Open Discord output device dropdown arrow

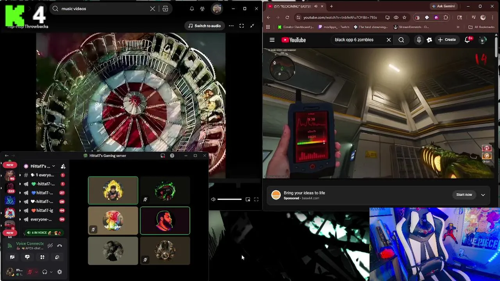coord(51,272)
